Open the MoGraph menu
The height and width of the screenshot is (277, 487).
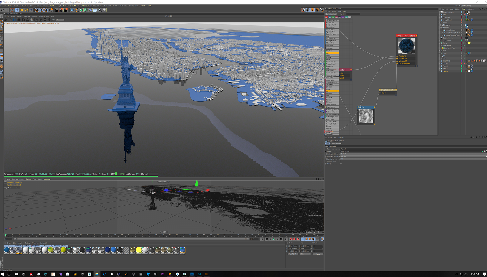(x=77, y=6)
